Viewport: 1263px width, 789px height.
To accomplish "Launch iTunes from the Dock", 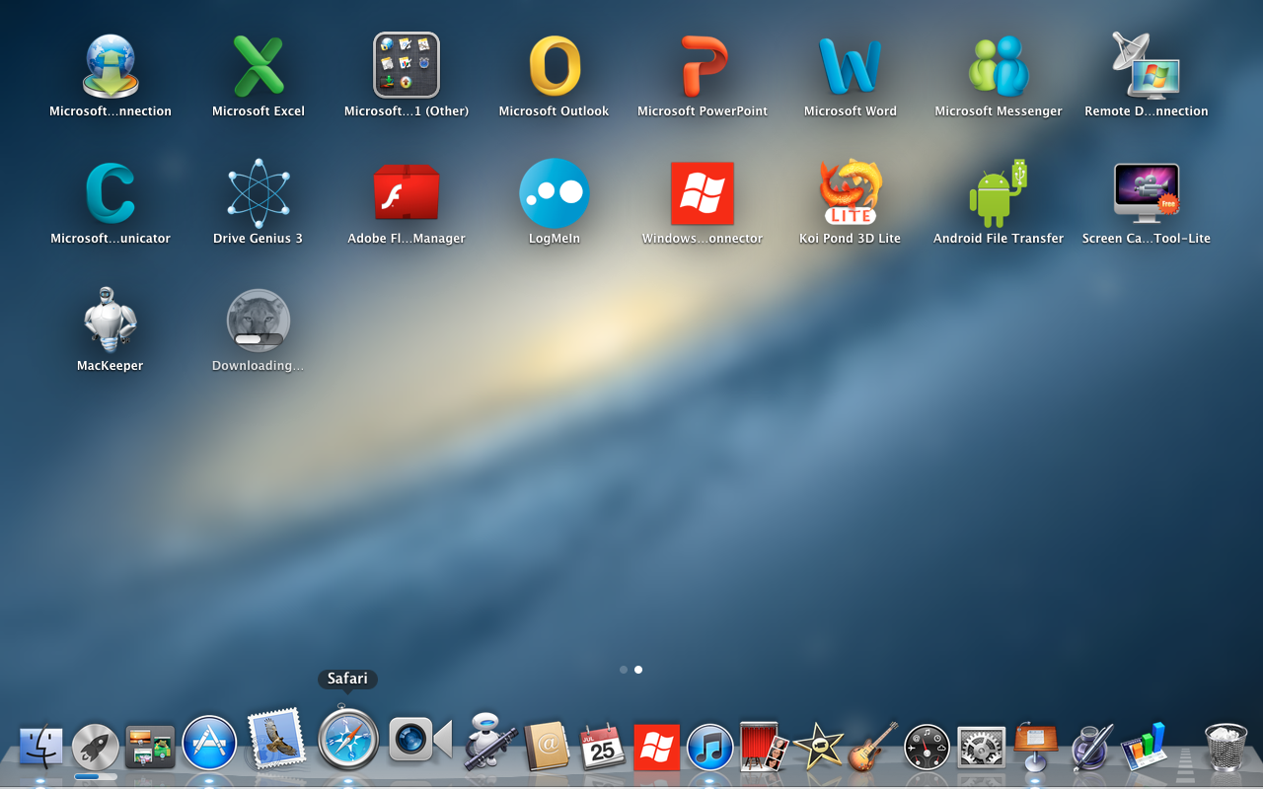I will tap(710, 747).
